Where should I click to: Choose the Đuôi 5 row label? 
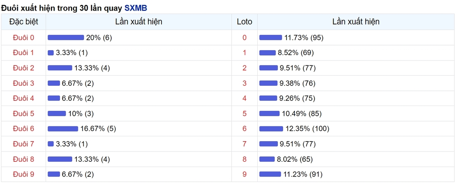[24, 114]
